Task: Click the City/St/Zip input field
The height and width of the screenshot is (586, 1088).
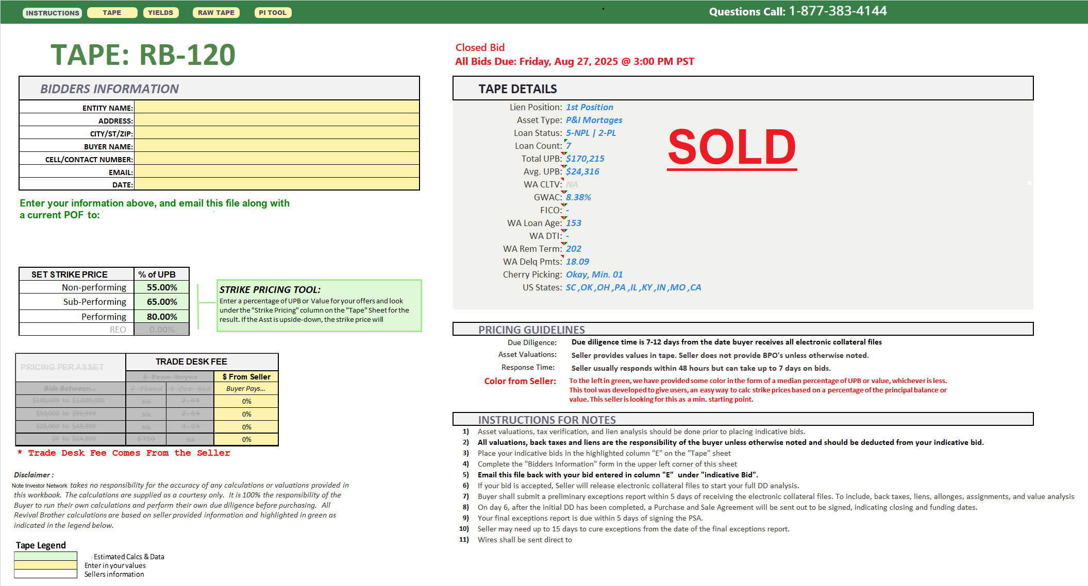Action: tap(277, 133)
